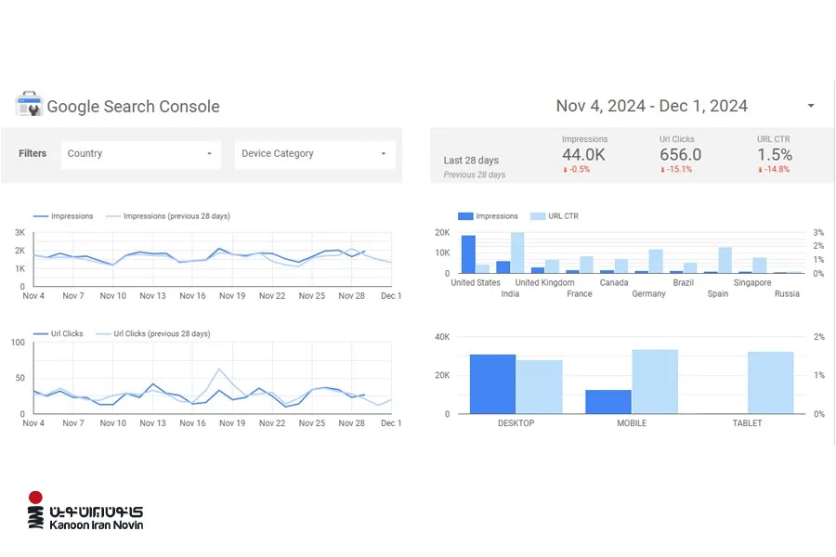Open the Device Category filter dropdown
The image size is (836, 557).
click(315, 154)
